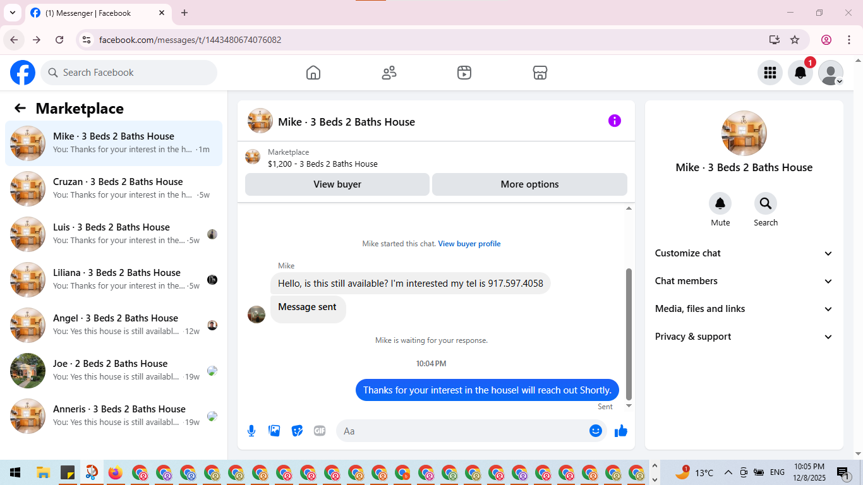Image resolution: width=863 pixels, height=485 pixels.
Task: Send a thumbs-up like
Action: pos(621,431)
